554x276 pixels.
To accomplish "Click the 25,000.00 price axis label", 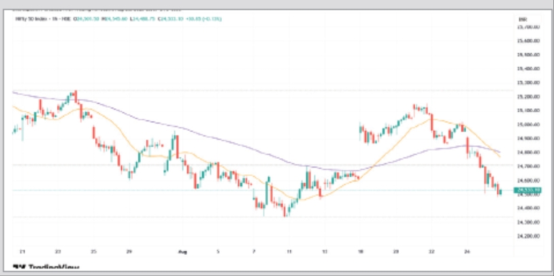I will pos(528,124).
